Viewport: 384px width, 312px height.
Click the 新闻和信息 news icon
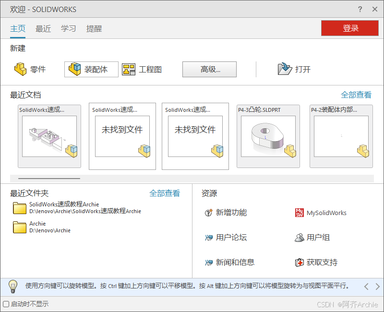click(x=209, y=263)
